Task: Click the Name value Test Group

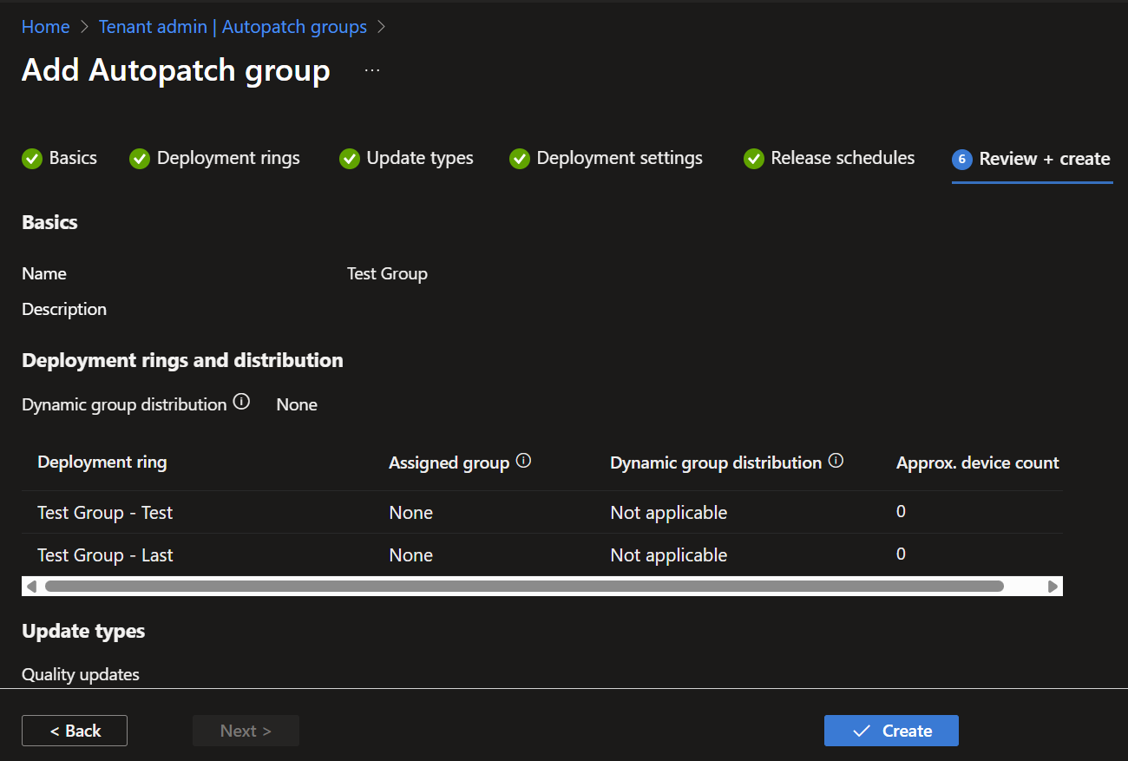Action: pyautogui.click(x=387, y=273)
